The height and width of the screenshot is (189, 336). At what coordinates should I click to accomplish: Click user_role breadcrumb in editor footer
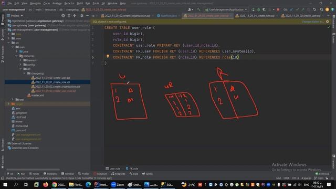pyautogui.click(x=113, y=169)
